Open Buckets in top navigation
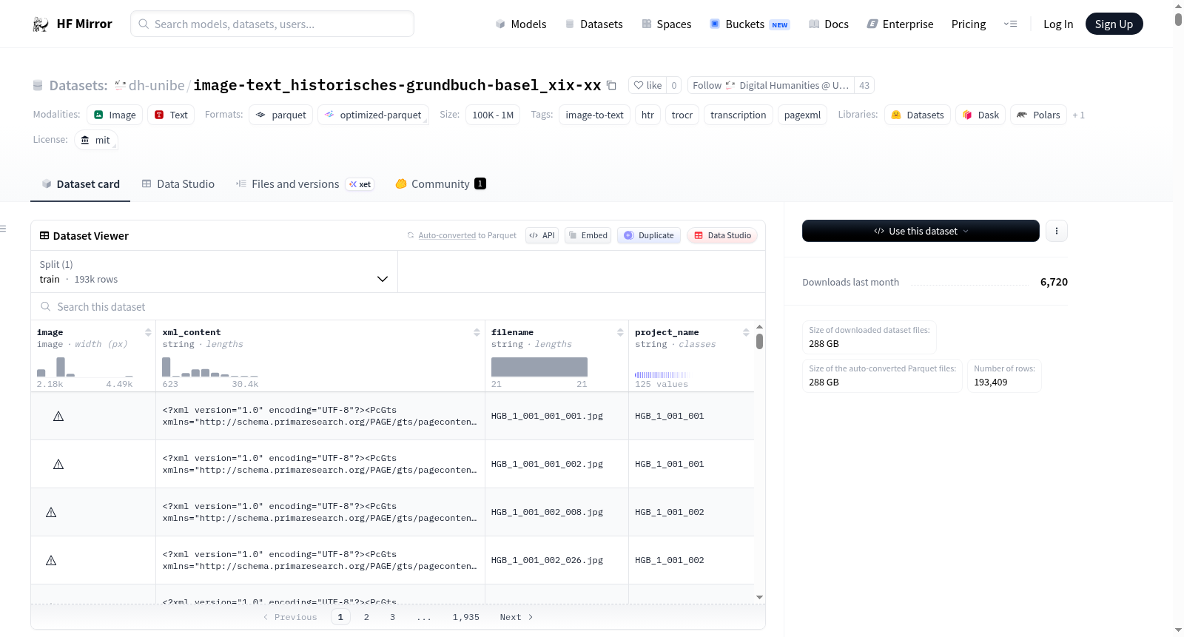1184x637 pixels. pos(750,24)
